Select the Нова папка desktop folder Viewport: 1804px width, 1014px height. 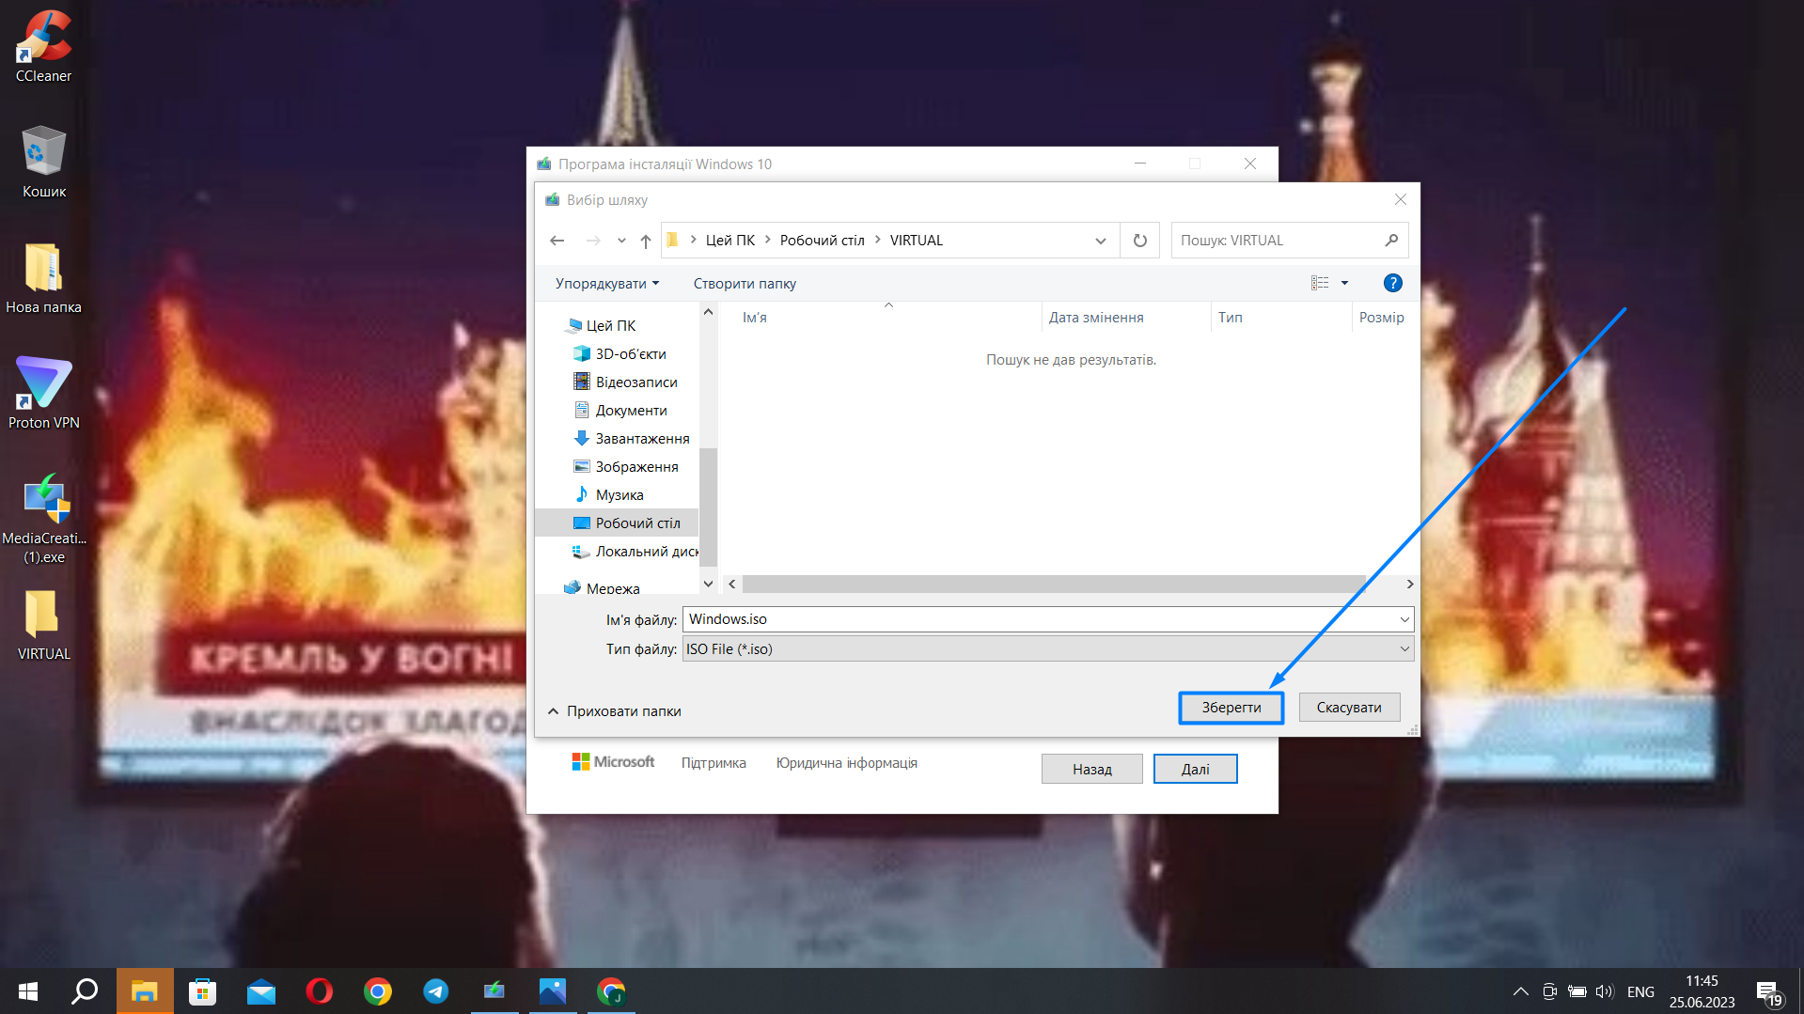pyautogui.click(x=43, y=278)
